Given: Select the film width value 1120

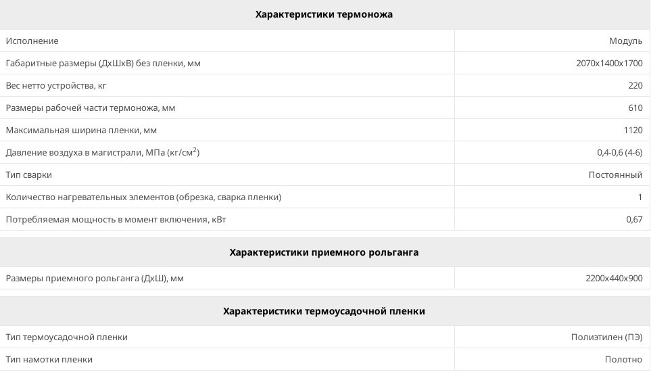Looking at the screenshot, I should point(632,131).
